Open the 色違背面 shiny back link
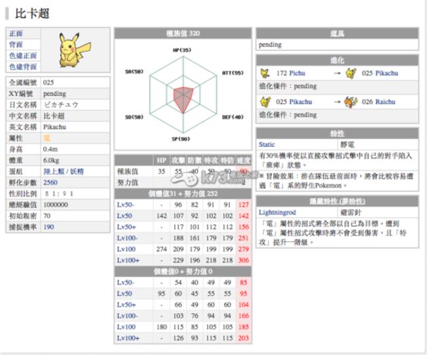 [x=23, y=67]
